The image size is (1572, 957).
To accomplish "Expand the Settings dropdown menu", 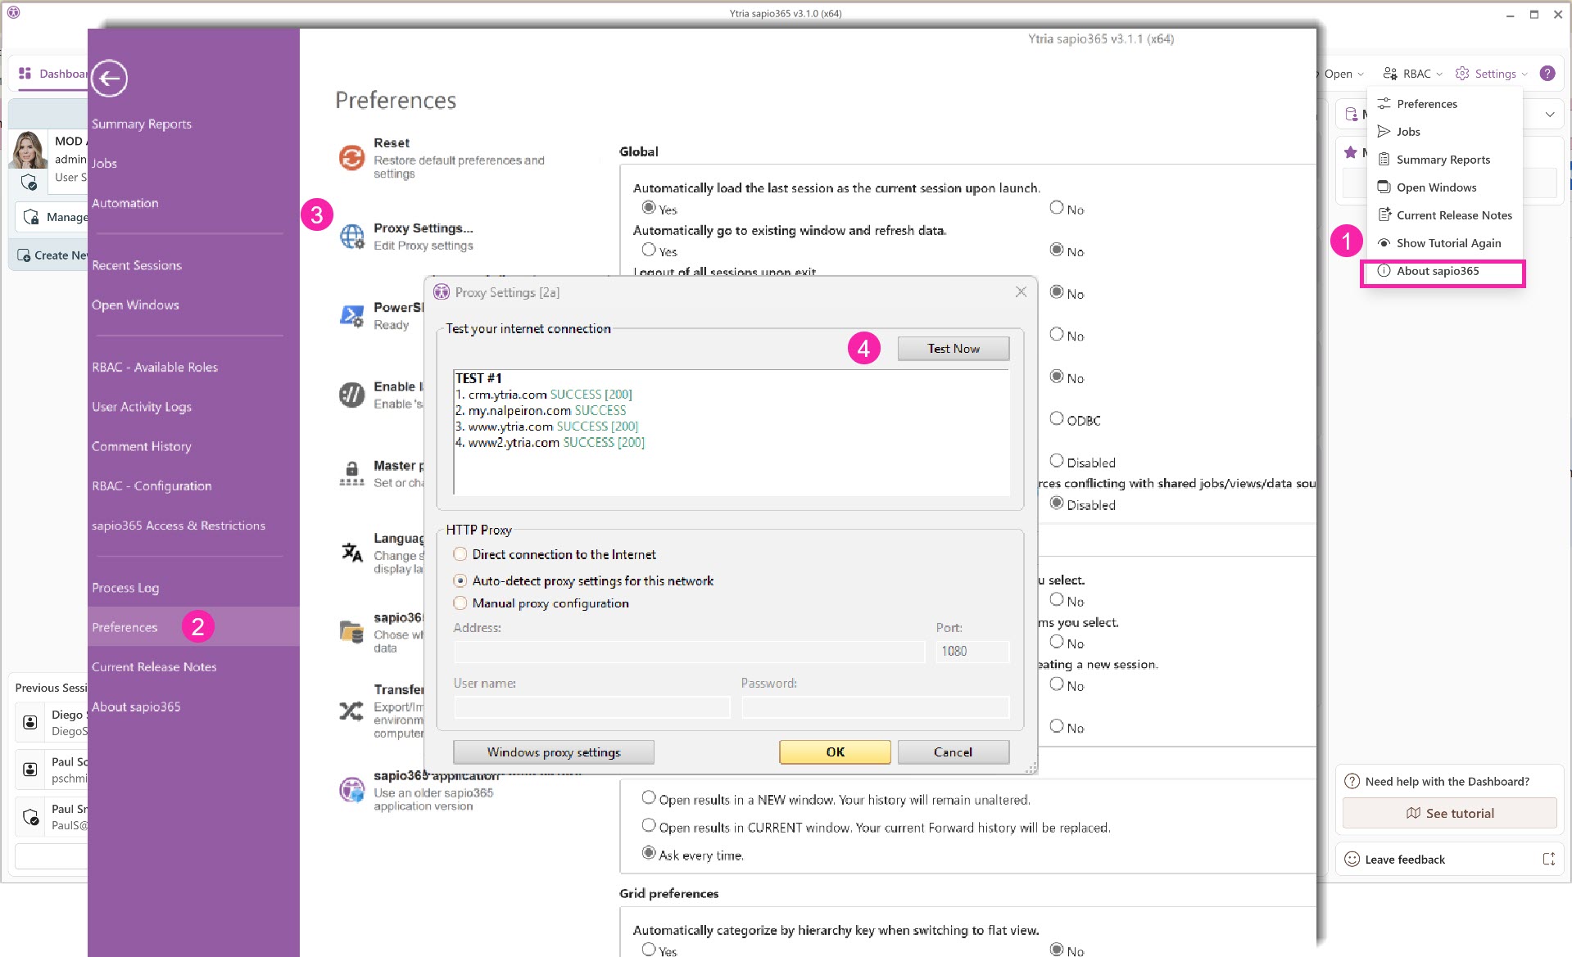I will (1492, 74).
